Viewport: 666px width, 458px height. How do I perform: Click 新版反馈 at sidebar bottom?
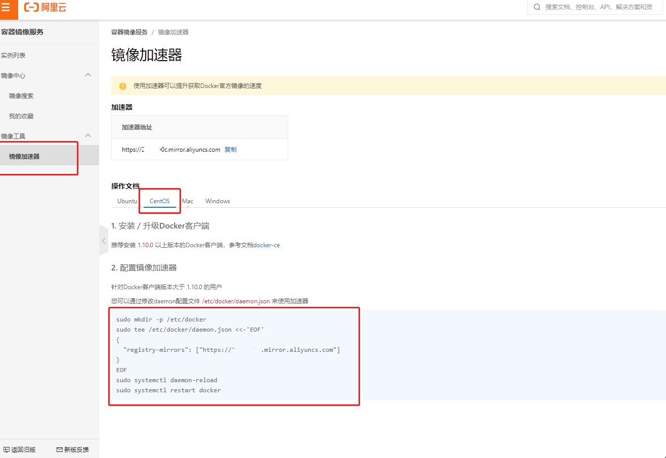[x=73, y=449]
